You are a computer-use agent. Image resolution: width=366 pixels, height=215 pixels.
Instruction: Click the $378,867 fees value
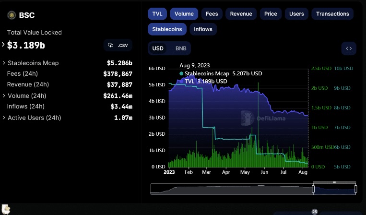(x=118, y=74)
